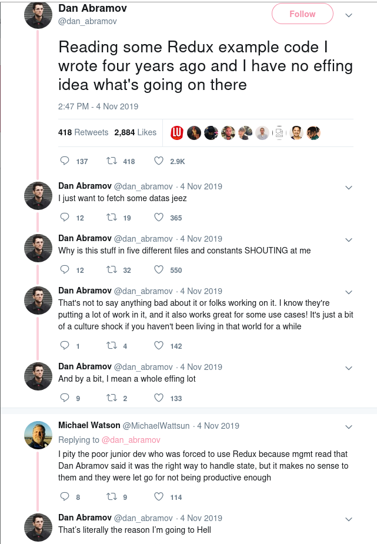
Task: Toggle like on the "fetch some datas" tweet
Action: [158, 218]
